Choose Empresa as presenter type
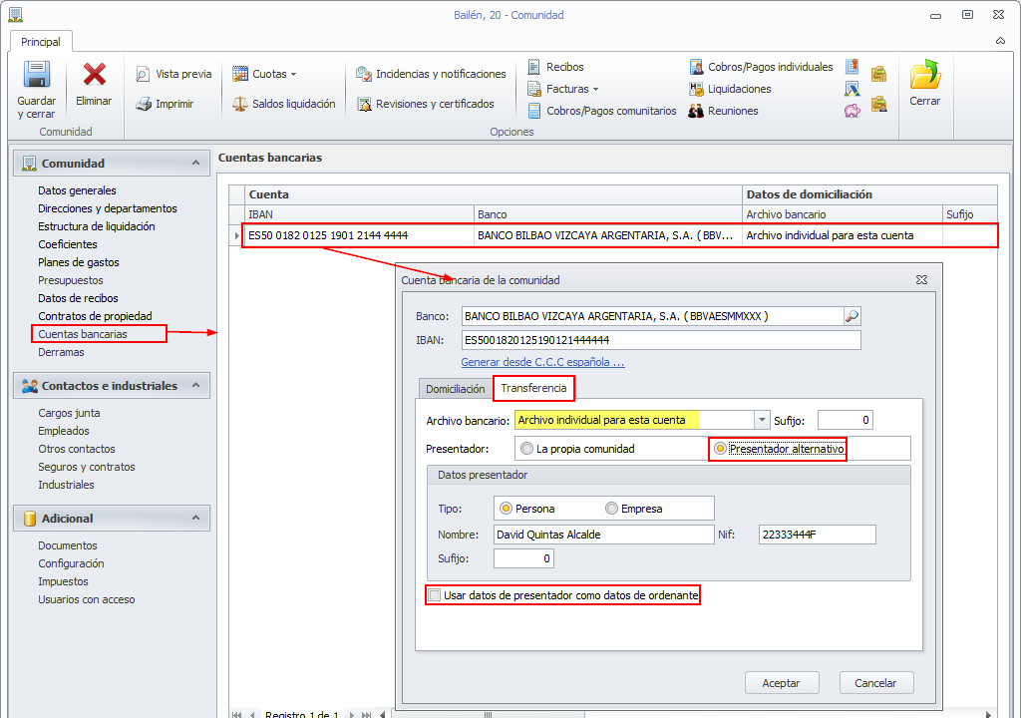Image resolution: width=1021 pixels, height=718 pixels. pyautogui.click(x=611, y=509)
